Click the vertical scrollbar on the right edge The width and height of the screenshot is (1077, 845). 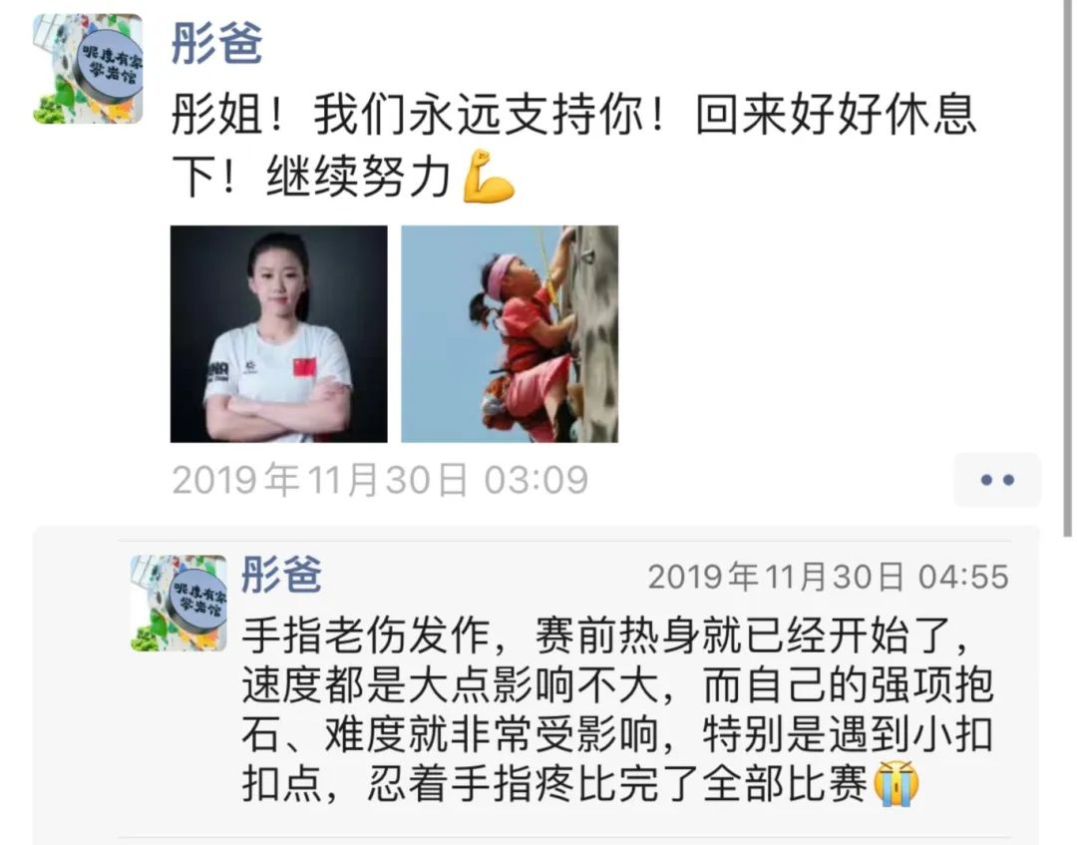[1067, 268]
